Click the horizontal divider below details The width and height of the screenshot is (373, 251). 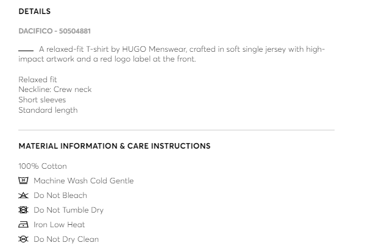[x=177, y=130]
